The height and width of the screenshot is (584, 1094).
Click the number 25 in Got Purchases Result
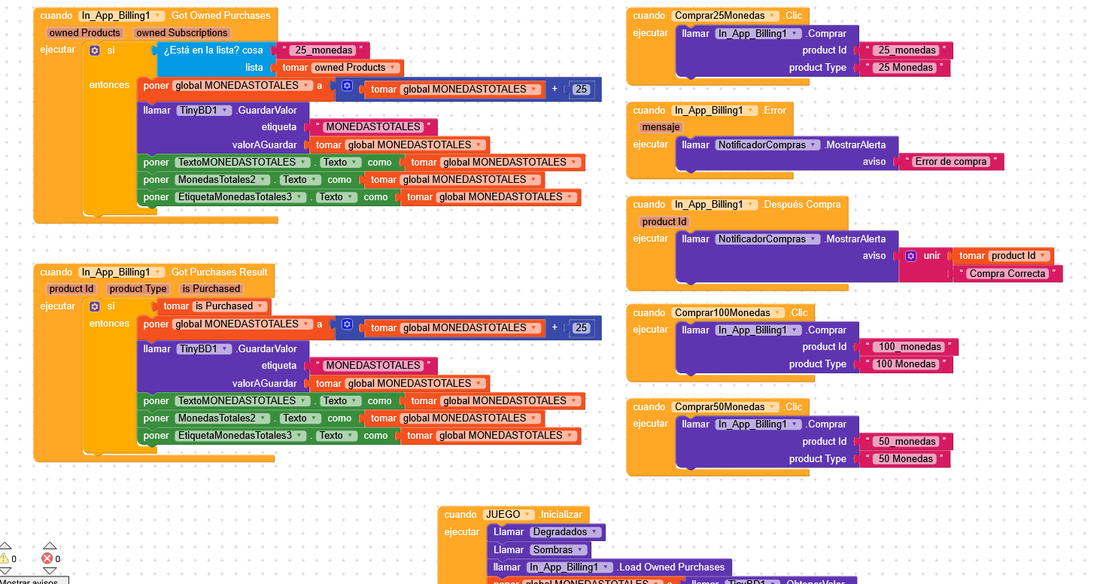581,328
